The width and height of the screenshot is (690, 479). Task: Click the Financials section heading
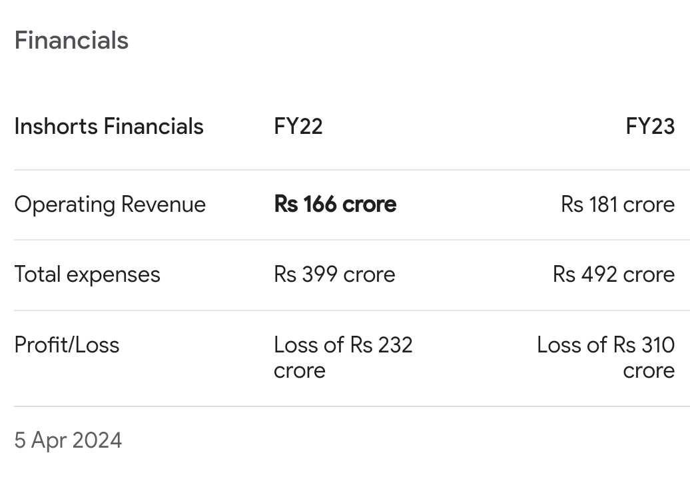click(71, 41)
